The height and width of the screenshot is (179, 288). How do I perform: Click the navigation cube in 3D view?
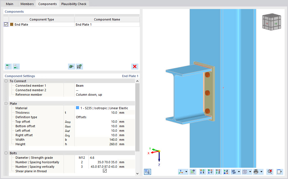pyautogui.click(x=272, y=22)
